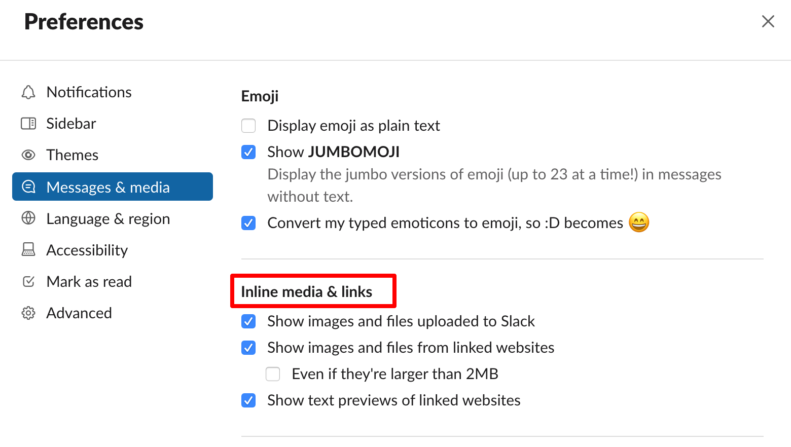Select the Mark as read checkmark icon
The image size is (791, 447).
coord(28,281)
